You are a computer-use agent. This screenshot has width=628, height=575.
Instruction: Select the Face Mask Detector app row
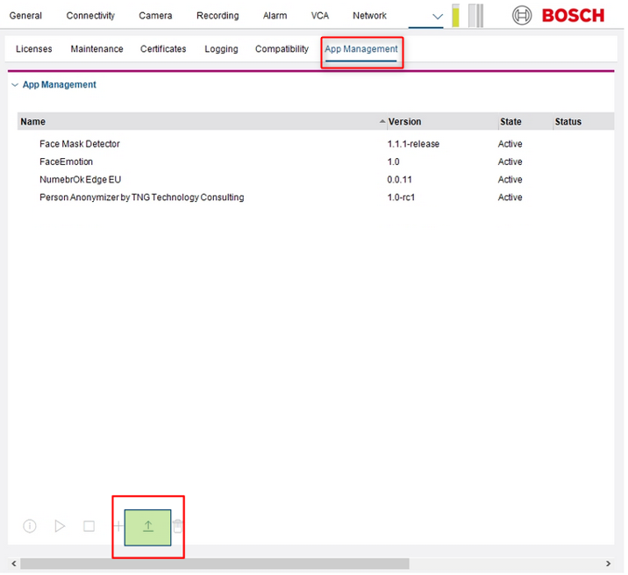click(80, 144)
